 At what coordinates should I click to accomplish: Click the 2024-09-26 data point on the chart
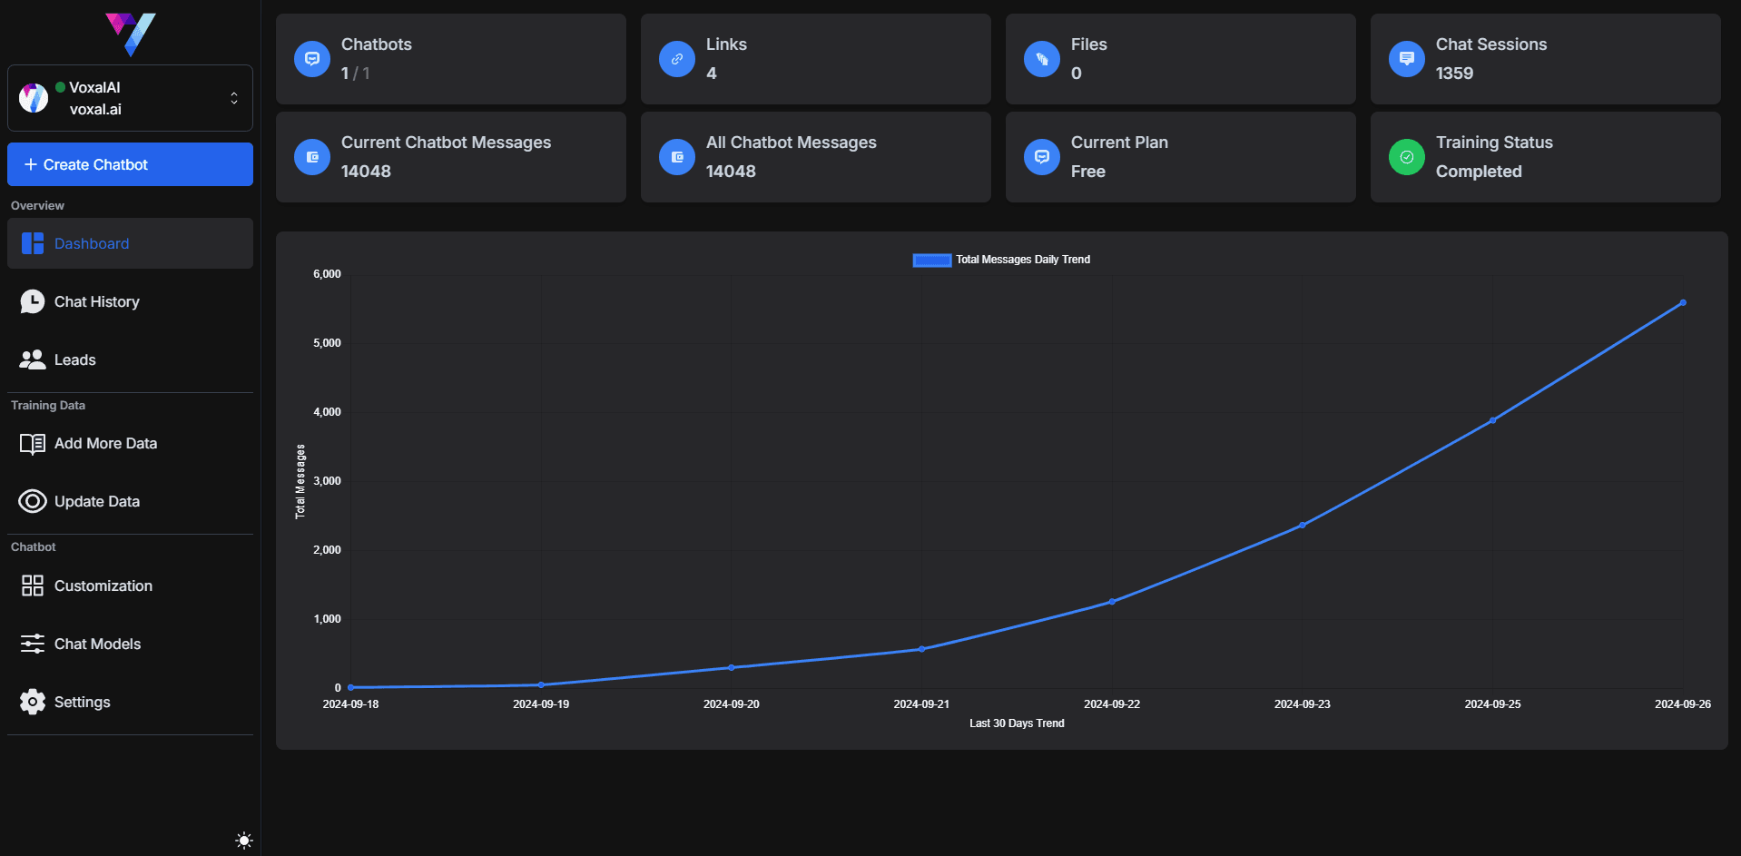pyautogui.click(x=1684, y=302)
